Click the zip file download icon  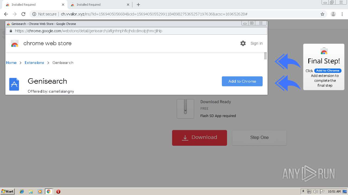pos(185,109)
